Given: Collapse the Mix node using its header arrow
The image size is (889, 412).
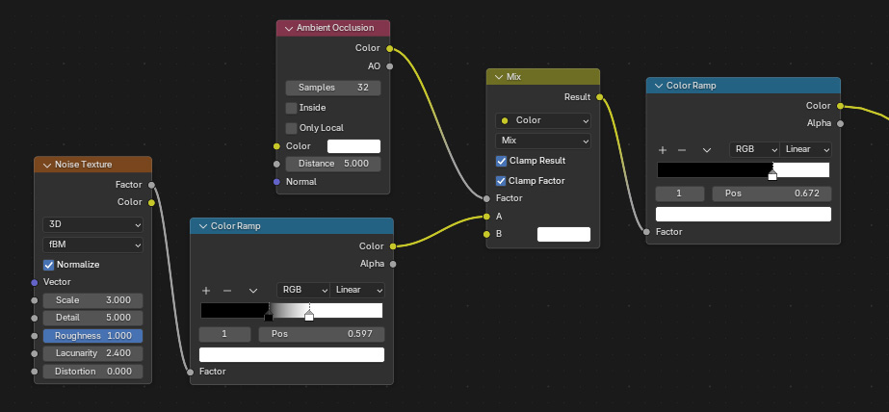Looking at the screenshot, I should (x=498, y=77).
